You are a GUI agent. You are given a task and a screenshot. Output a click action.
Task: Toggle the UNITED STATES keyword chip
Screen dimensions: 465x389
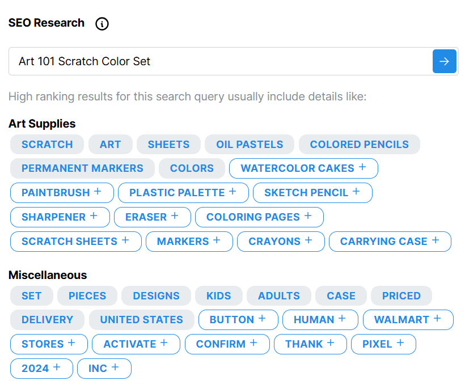point(141,320)
